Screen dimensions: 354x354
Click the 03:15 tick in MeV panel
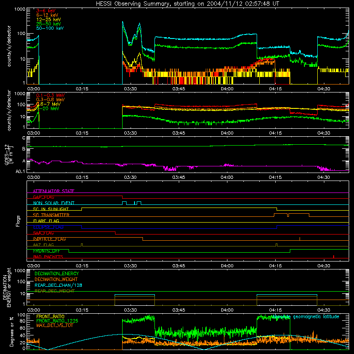[x=82, y=133]
